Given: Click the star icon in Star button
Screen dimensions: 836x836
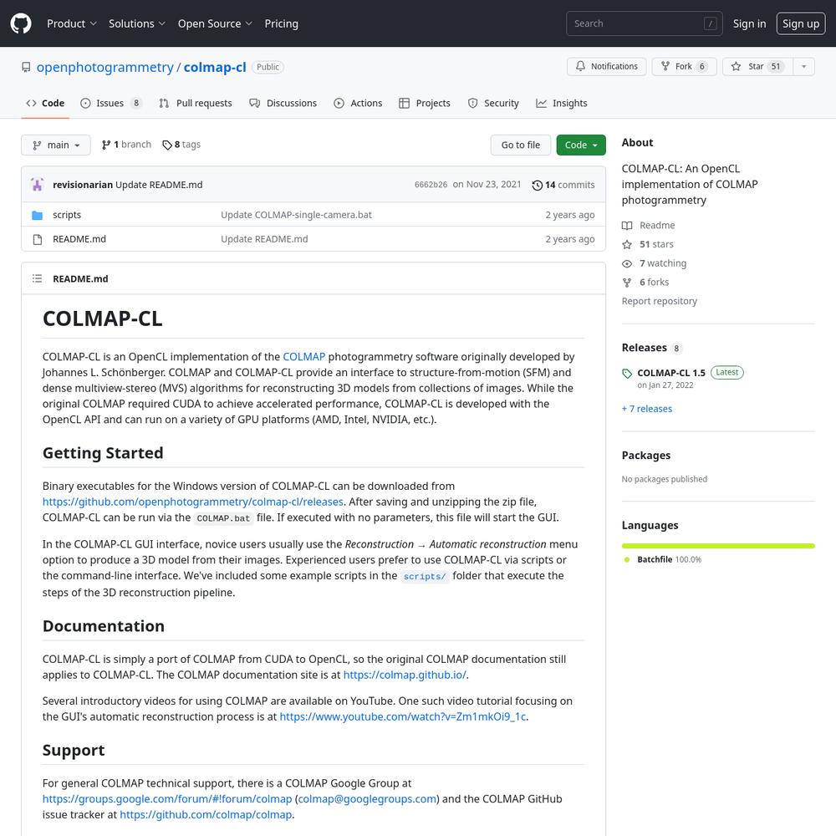Looking at the screenshot, I should [736, 66].
